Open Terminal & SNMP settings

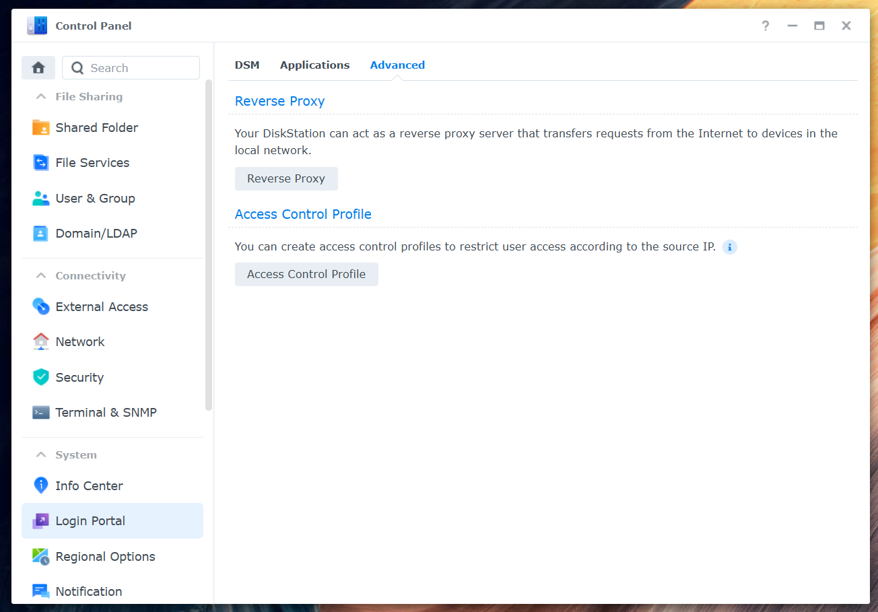[40, 412]
